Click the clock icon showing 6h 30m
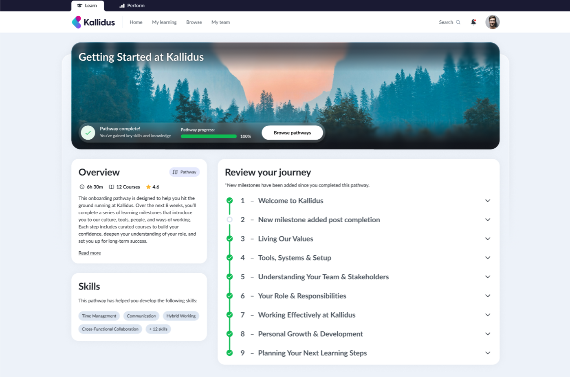 (81, 186)
